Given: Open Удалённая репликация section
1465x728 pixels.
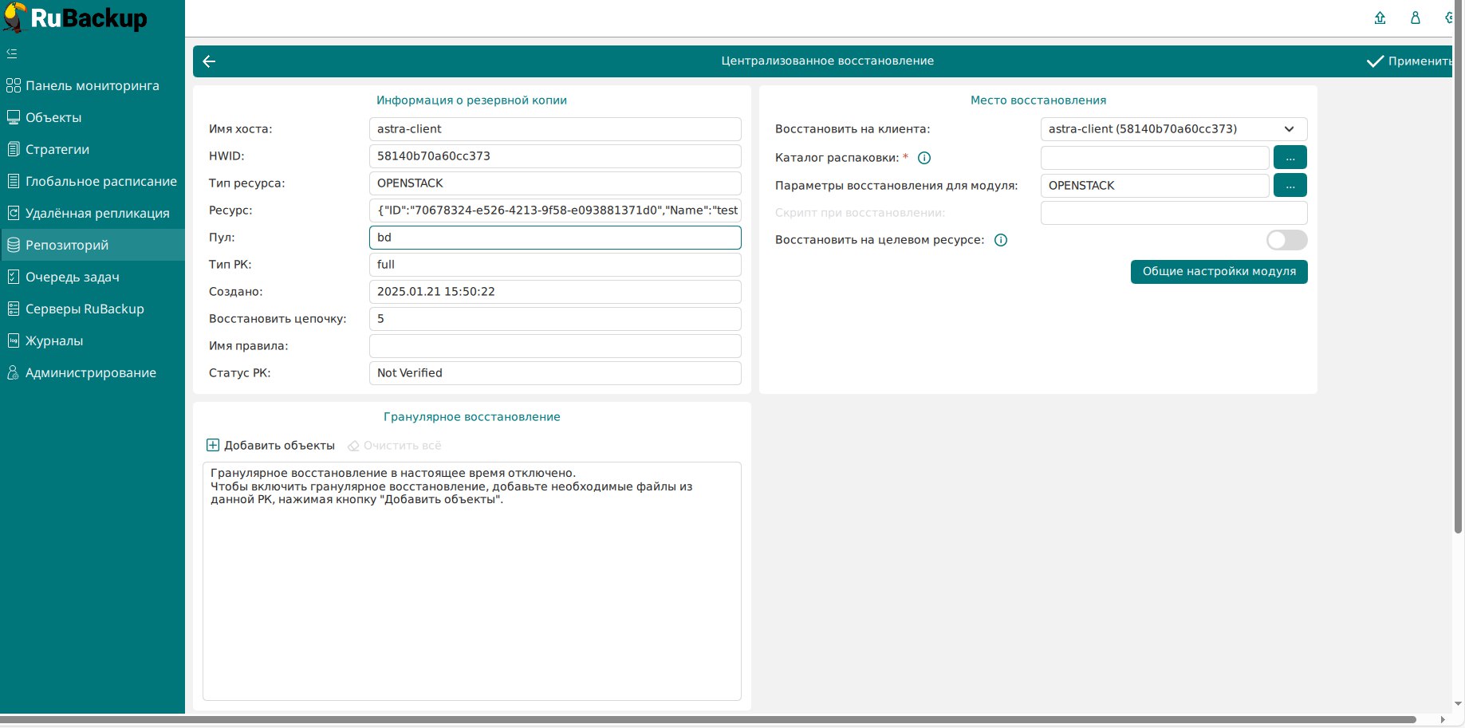Looking at the screenshot, I should (93, 213).
